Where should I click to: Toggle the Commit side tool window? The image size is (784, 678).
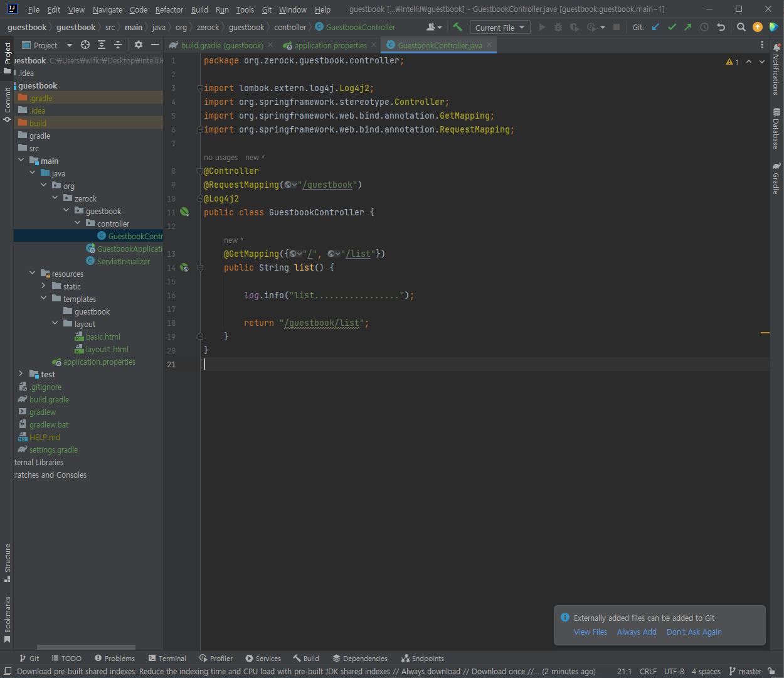(7, 104)
